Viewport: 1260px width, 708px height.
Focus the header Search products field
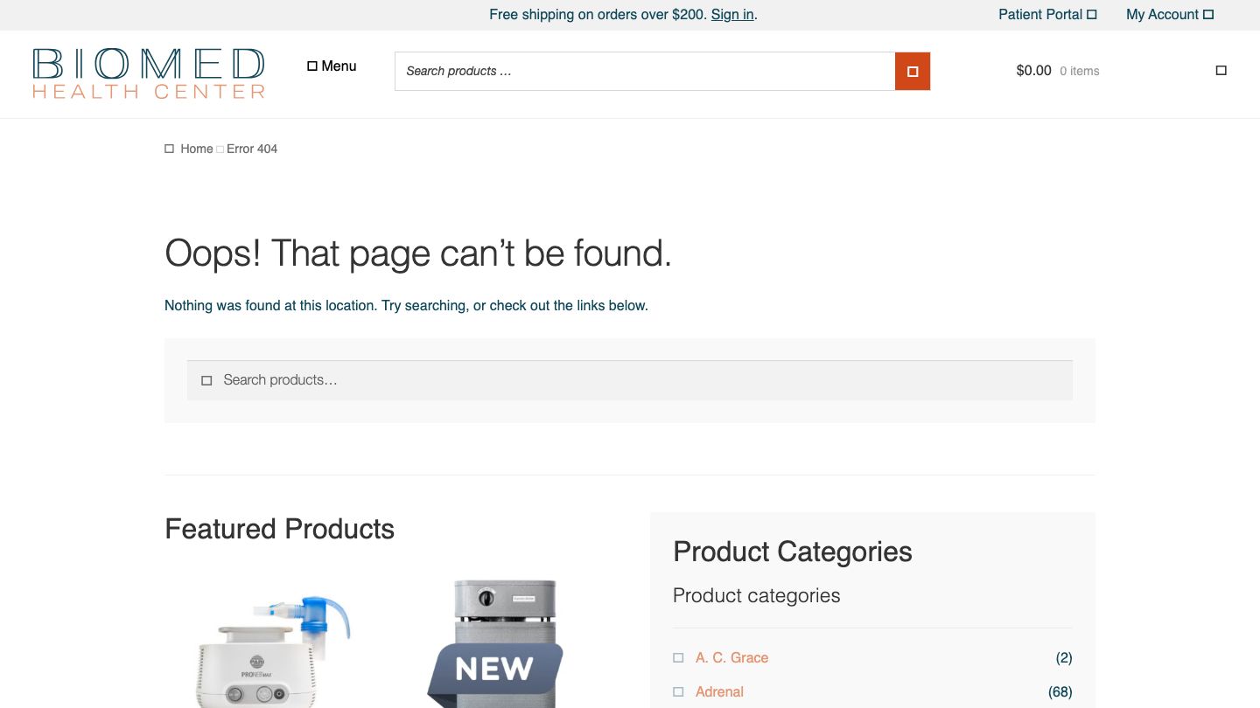click(x=644, y=72)
